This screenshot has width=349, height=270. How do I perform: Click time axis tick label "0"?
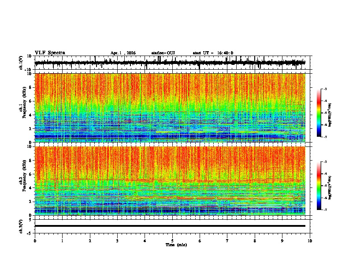(35, 241)
